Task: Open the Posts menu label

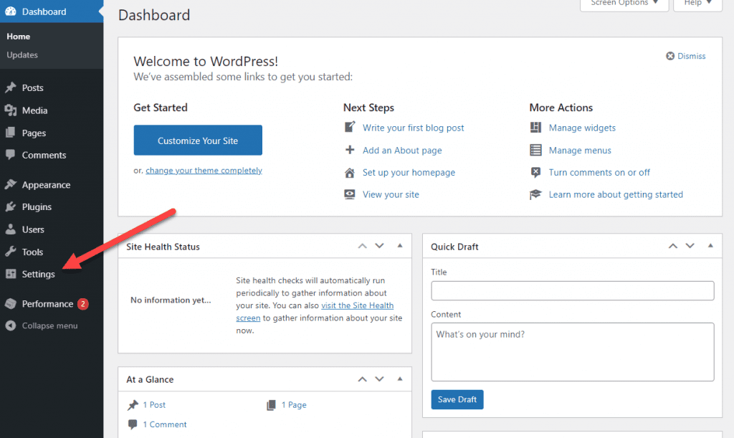Action: (x=32, y=87)
